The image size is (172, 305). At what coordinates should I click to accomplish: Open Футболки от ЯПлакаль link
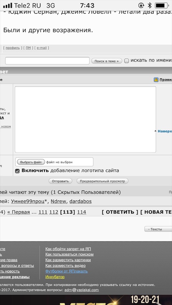coord(66,271)
